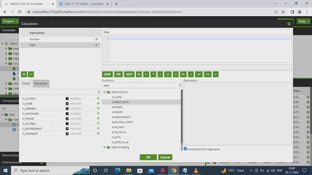This screenshot has height=175, width=312.
Task: Select the DATE_PART function
Action: click(118, 127)
